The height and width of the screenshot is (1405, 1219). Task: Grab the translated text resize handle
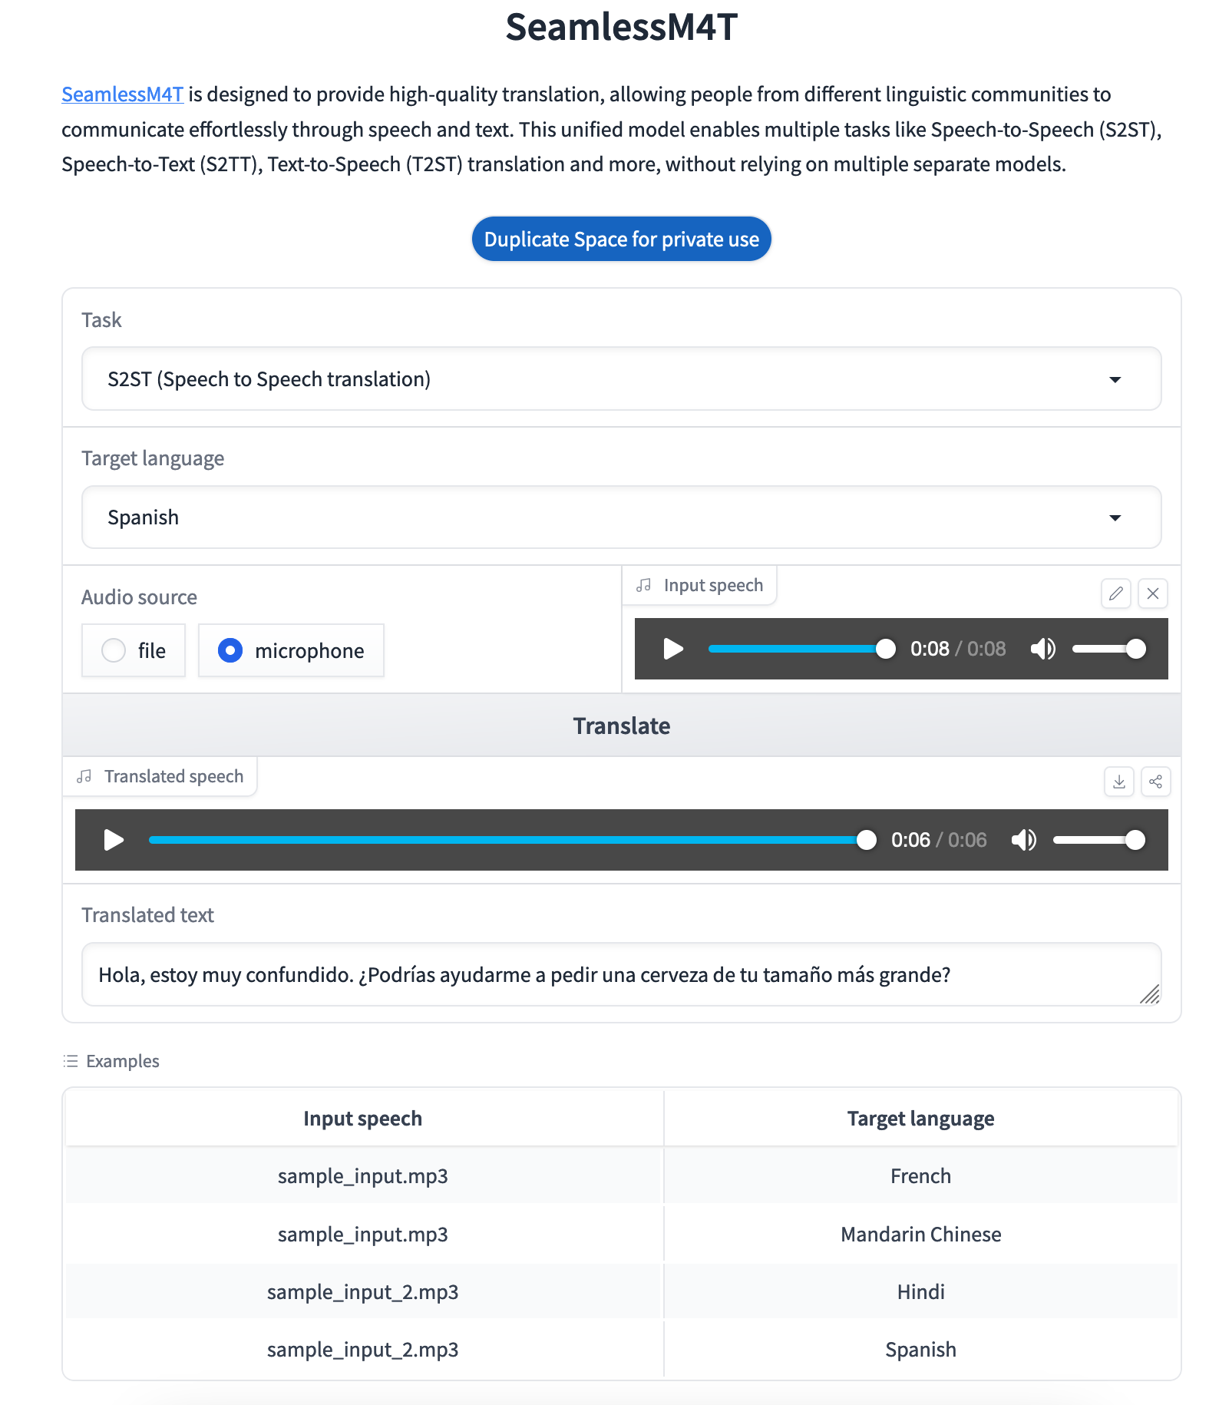click(1150, 994)
